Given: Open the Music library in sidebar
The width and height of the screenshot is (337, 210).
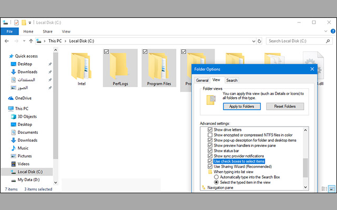Looking at the screenshot, I should click(x=24, y=148).
